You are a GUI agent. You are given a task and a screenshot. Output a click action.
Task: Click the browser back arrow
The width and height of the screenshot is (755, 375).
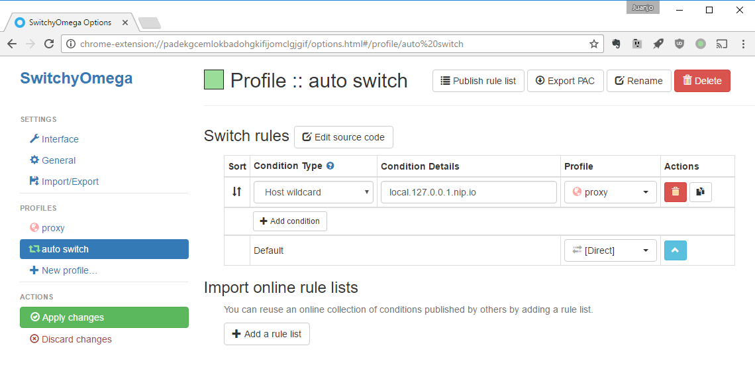(12, 44)
